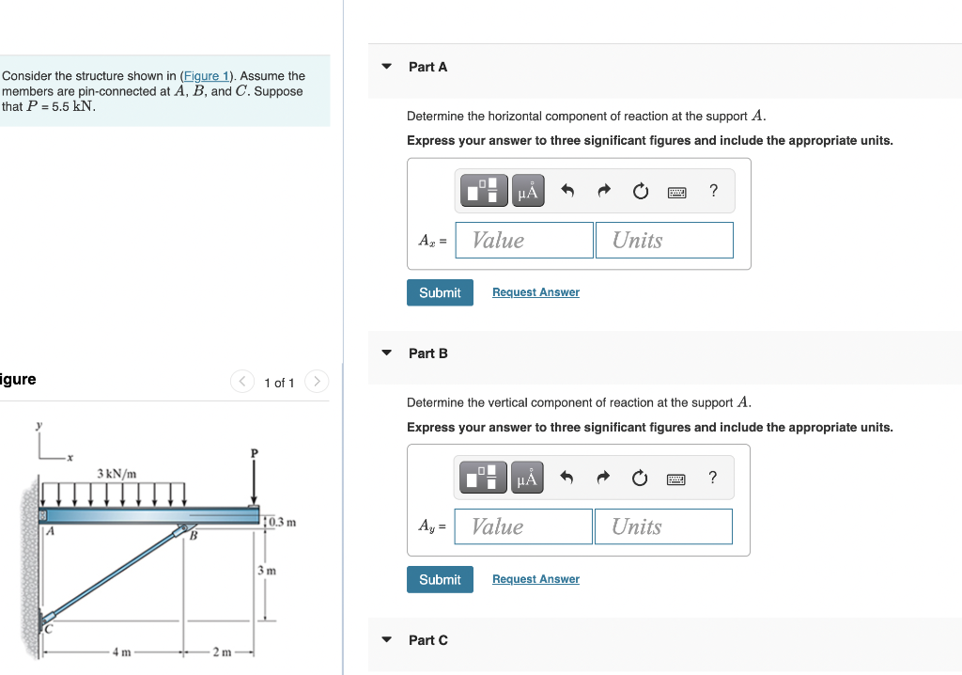This screenshot has height=675, width=962.
Task: Click Request Answer under Part B
Action: click(535, 578)
